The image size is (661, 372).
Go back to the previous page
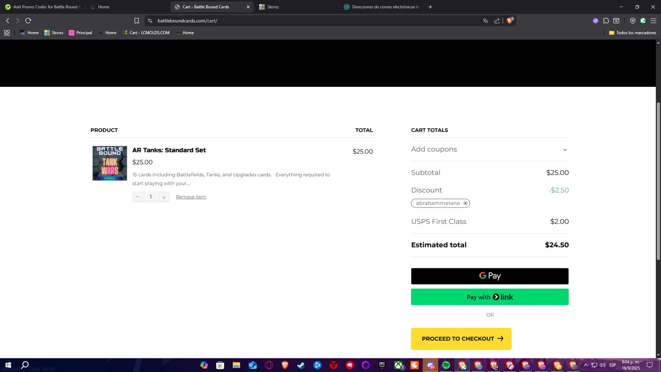click(7, 21)
